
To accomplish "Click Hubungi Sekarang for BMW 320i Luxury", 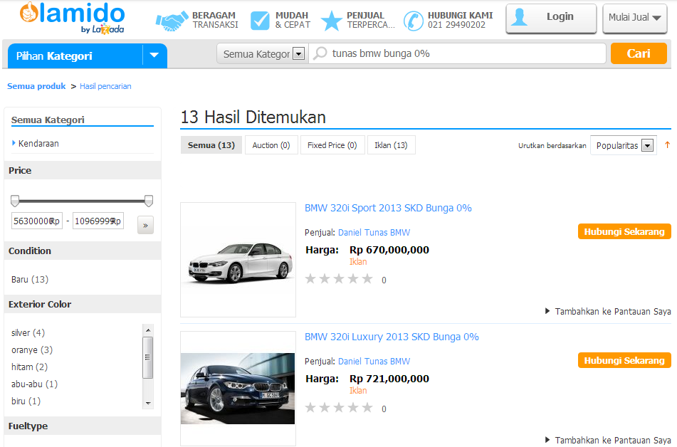I will 624,360.
